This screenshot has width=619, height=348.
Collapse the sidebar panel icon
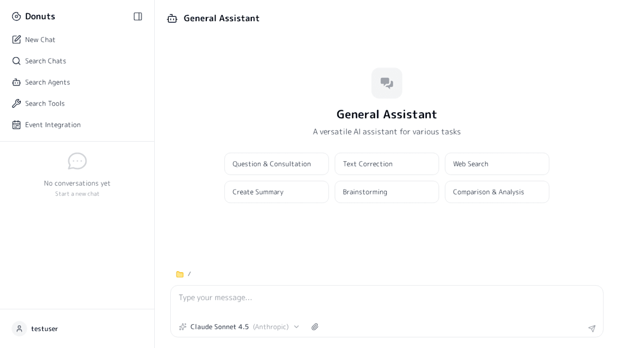tap(138, 16)
